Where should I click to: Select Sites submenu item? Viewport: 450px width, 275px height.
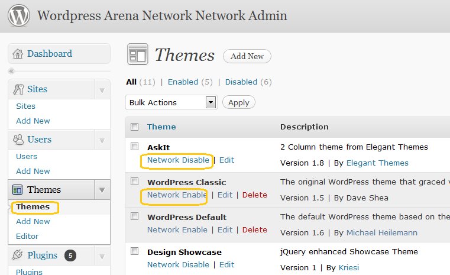click(x=25, y=106)
